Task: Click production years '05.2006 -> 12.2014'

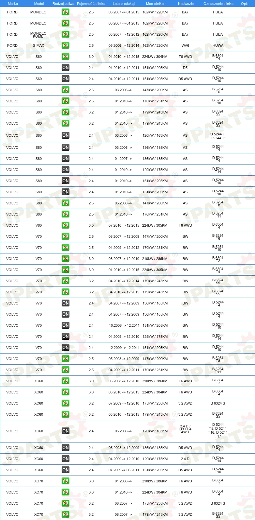Action: [124, 45]
